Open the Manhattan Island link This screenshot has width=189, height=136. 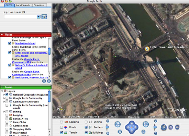25,44
